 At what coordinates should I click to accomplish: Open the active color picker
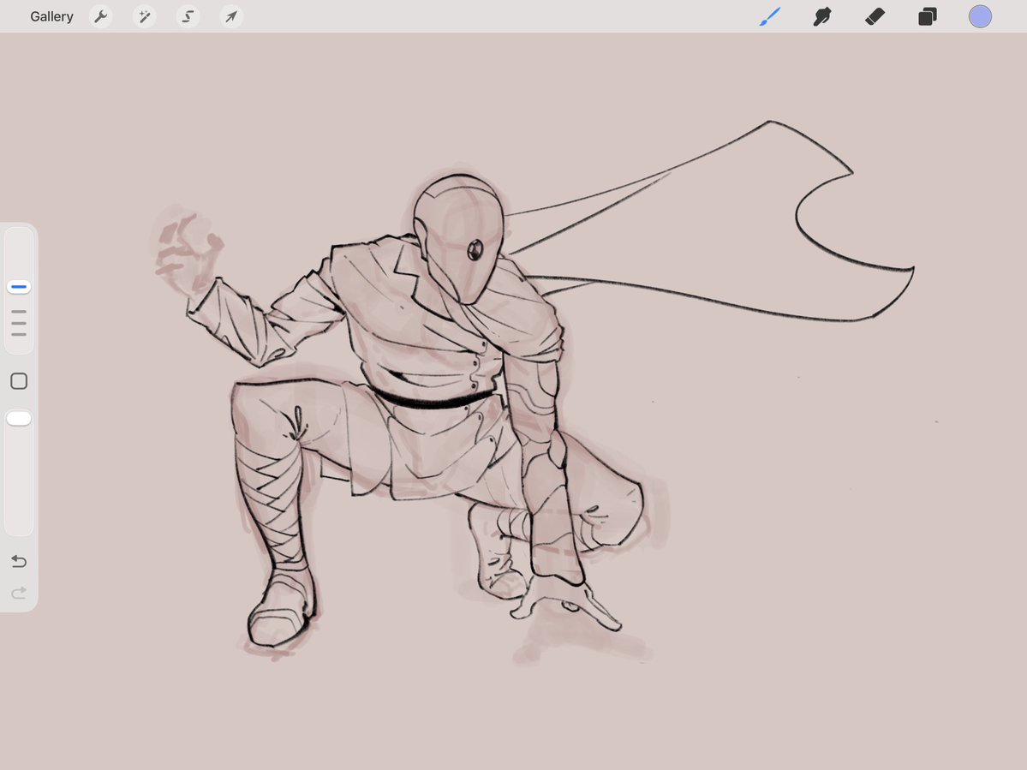[x=980, y=16]
